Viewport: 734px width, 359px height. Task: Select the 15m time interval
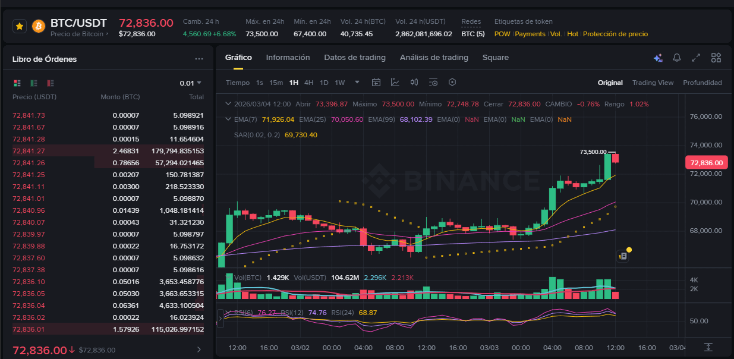click(x=276, y=83)
